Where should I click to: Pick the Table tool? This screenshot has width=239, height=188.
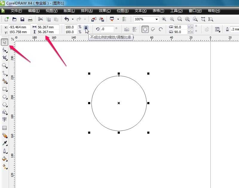tap(4, 128)
